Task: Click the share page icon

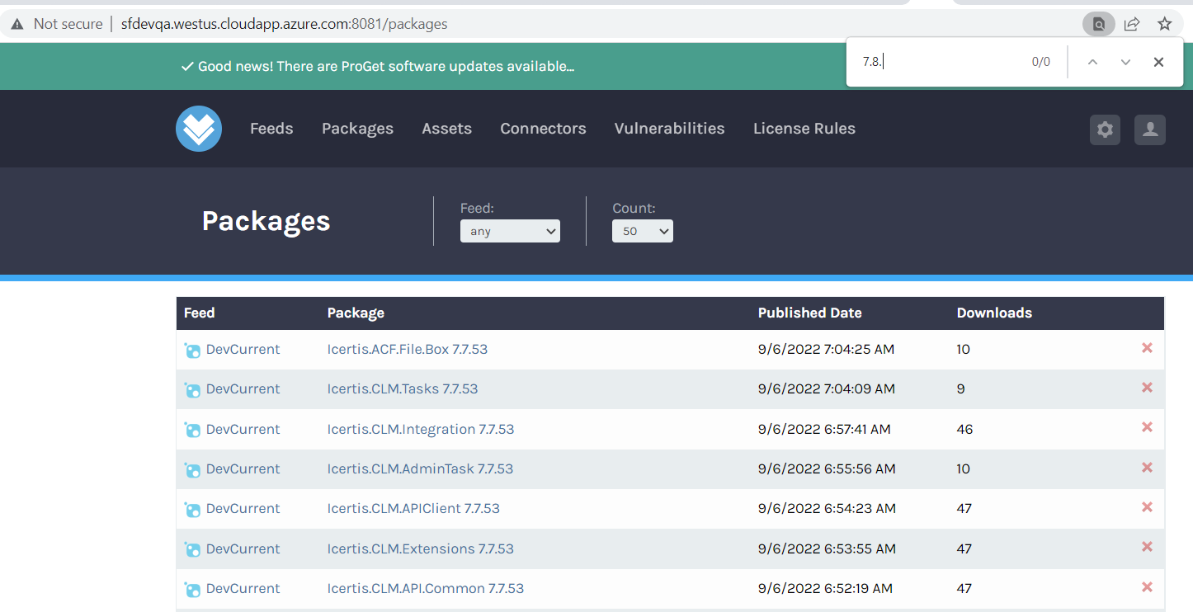Action: point(1132,24)
